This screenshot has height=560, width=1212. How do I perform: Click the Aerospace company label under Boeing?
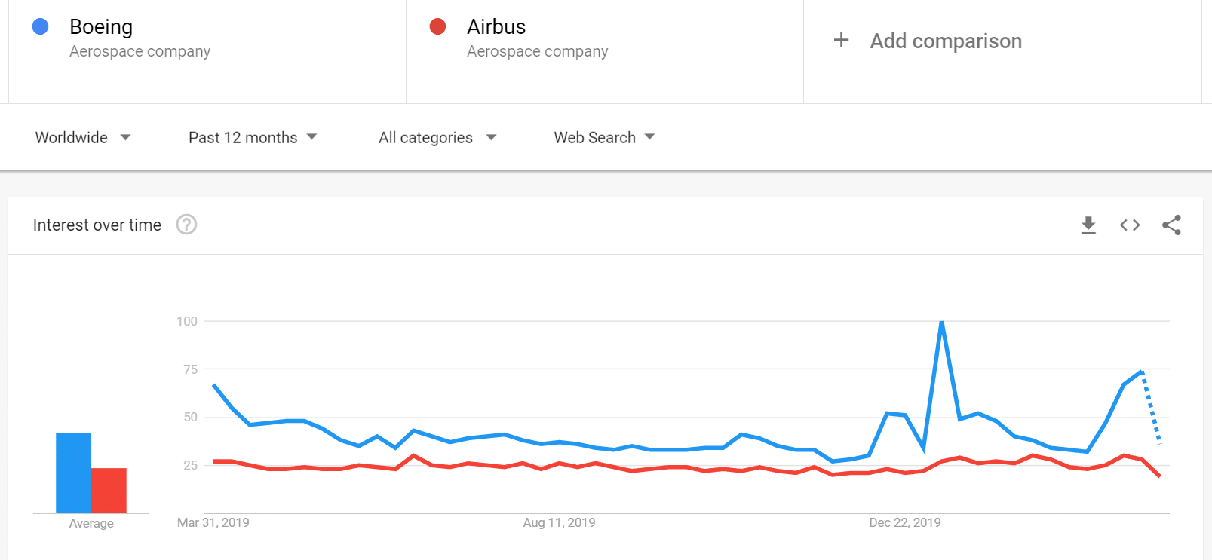pyautogui.click(x=140, y=51)
